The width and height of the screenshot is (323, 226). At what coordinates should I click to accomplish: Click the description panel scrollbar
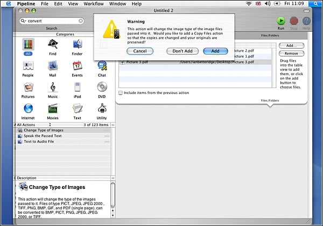point(113,195)
